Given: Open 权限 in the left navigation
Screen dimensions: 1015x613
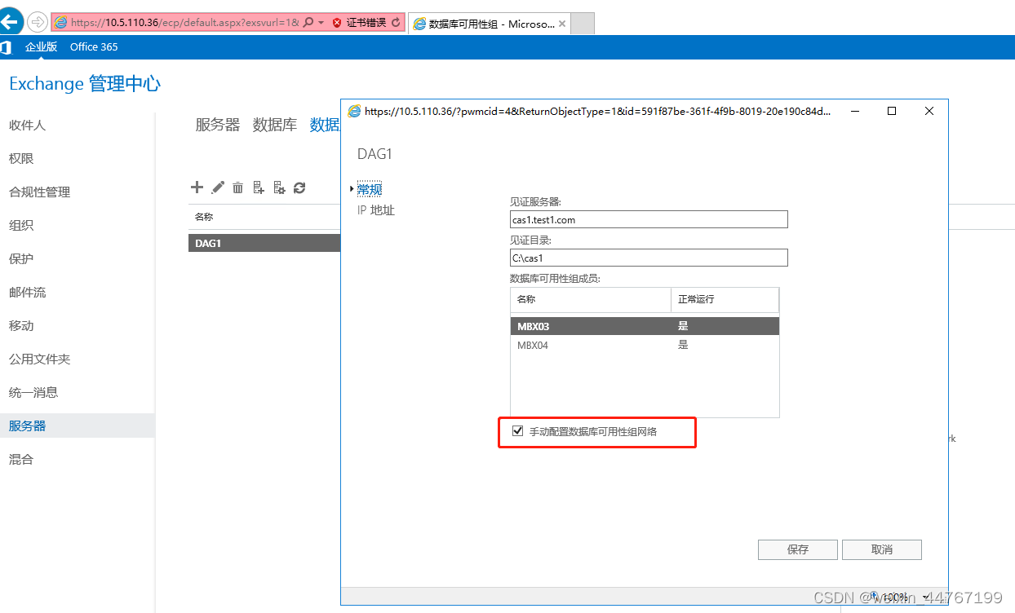Looking at the screenshot, I should [x=21, y=159].
